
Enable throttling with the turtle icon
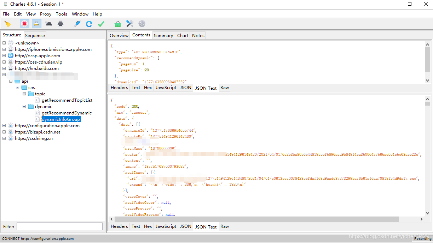49,24
